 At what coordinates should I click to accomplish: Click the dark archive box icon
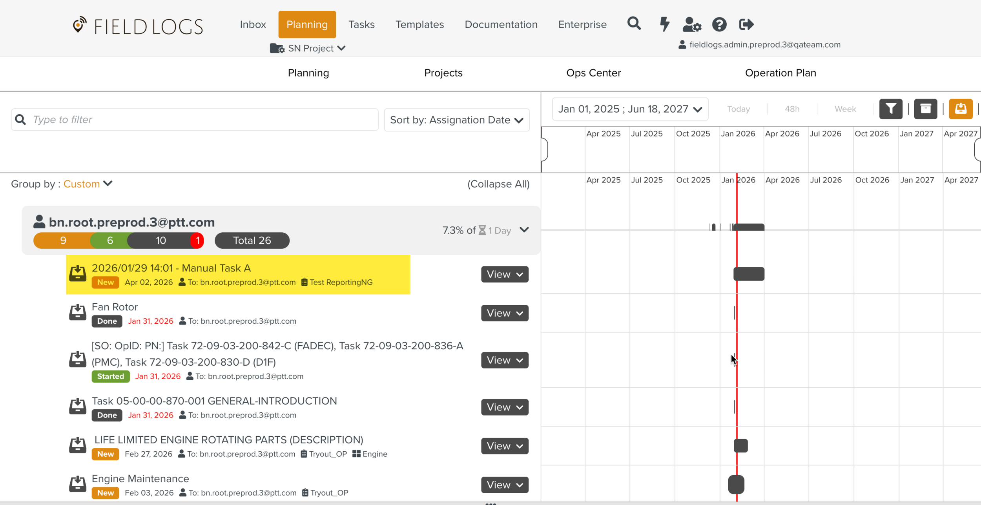pos(925,109)
